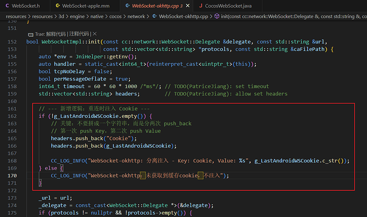Click line number 170 in gutter
Image resolution: width=367 pixels, height=217 pixels.
(12, 176)
